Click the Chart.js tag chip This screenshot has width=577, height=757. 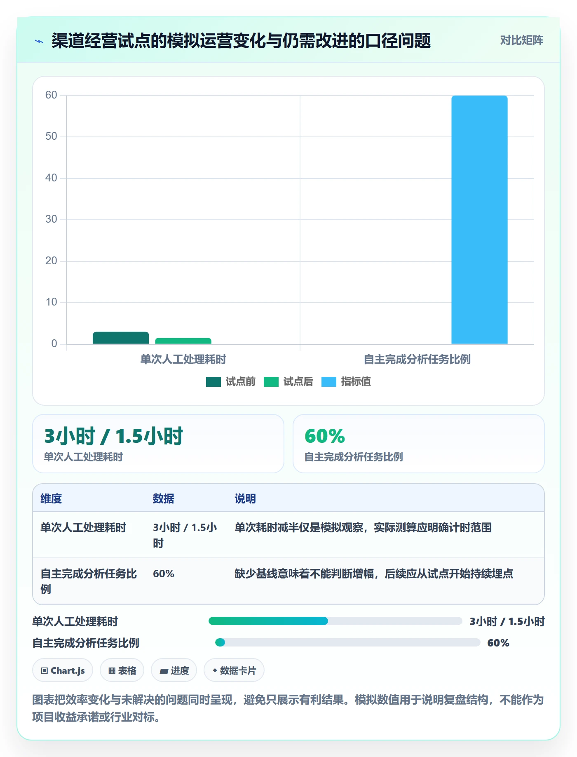(63, 670)
